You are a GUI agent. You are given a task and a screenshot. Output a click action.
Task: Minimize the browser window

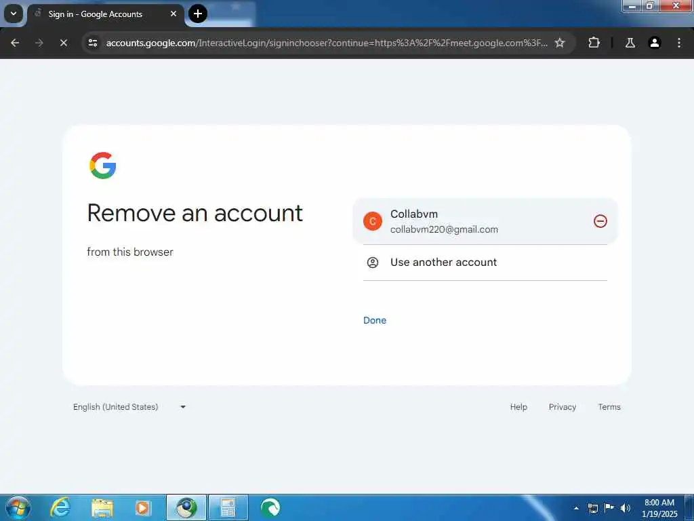coord(632,6)
